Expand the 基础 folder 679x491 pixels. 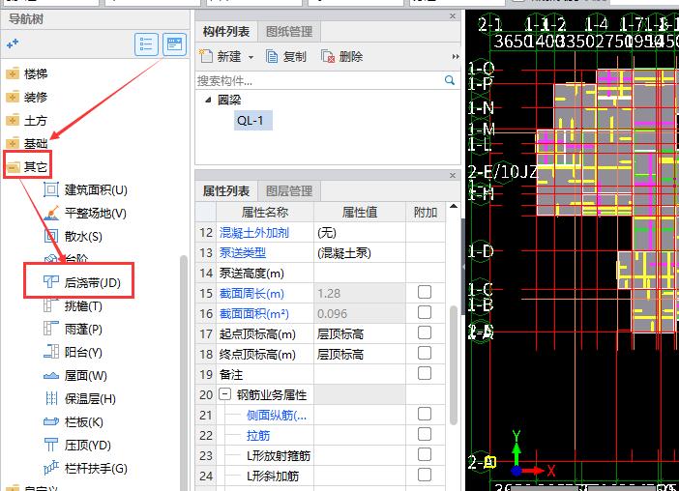pyautogui.click(x=13, y=143)
